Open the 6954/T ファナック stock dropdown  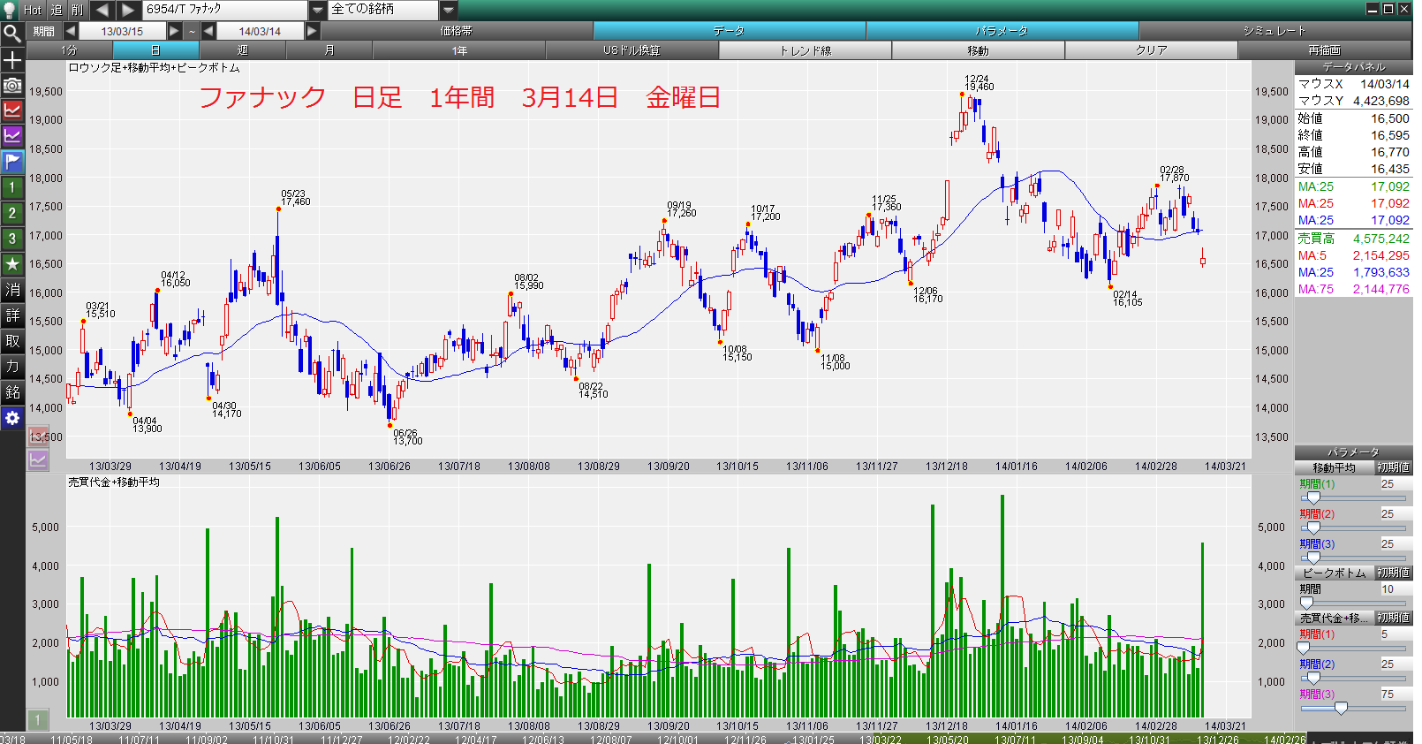pos(318,10)
